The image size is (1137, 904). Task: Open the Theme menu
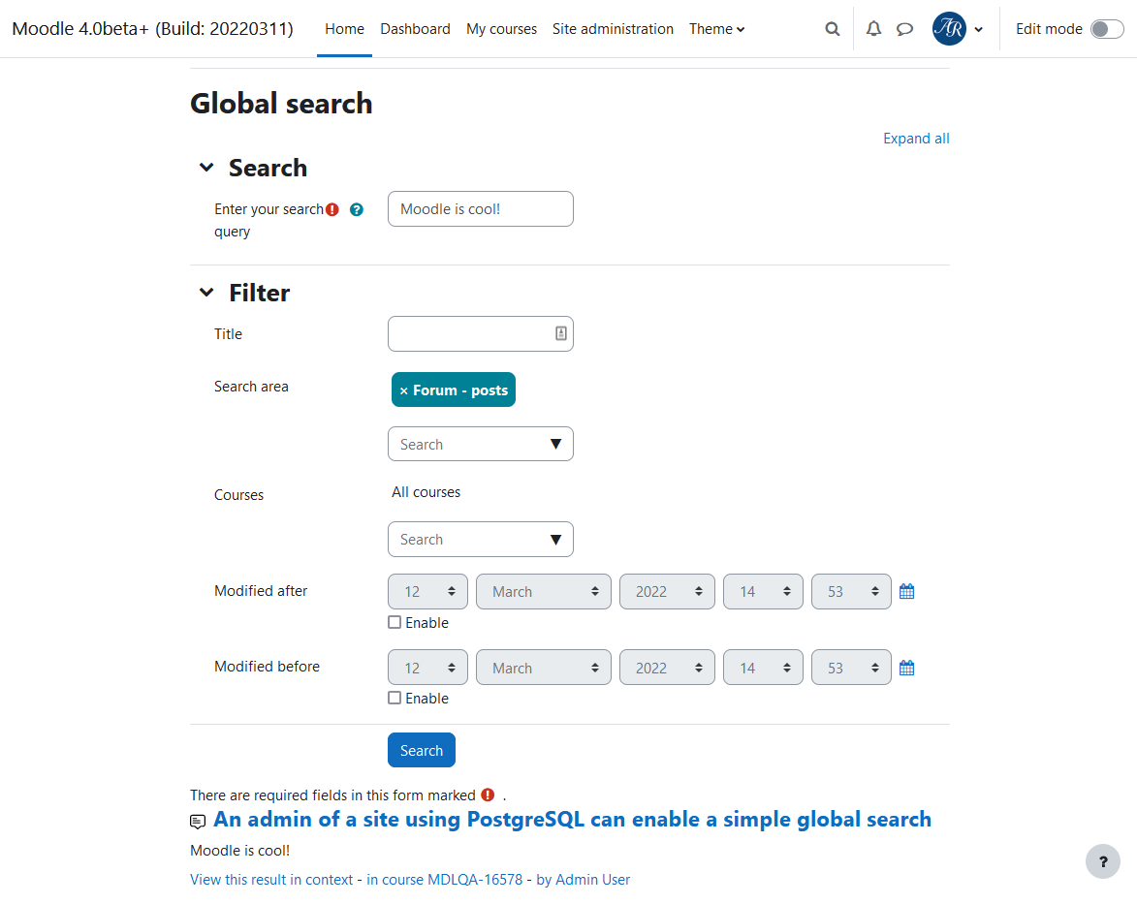pyautogui.click(x=716, y=29)
